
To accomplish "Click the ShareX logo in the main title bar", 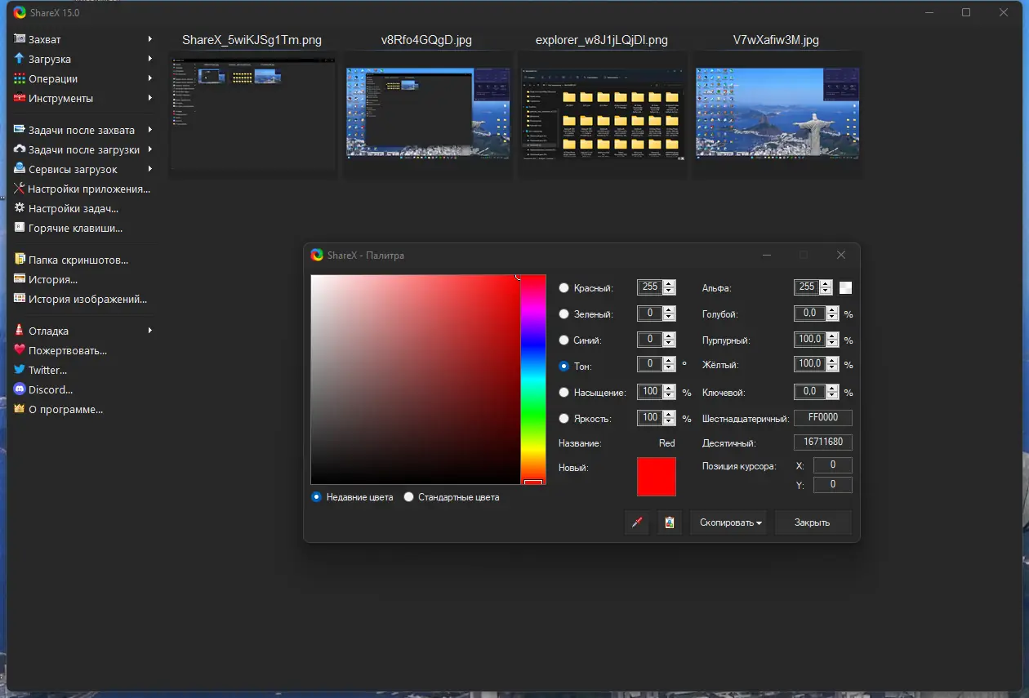I will (20, 12).
